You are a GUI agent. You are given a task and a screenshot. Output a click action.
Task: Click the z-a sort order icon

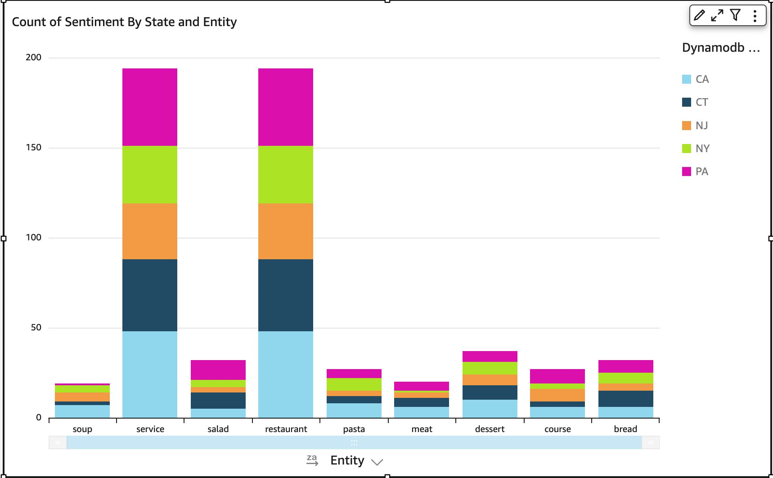312,460
